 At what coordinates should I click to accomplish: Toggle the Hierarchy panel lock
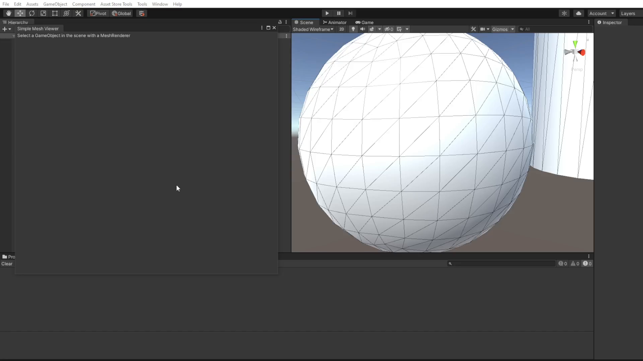click(280, 22)
